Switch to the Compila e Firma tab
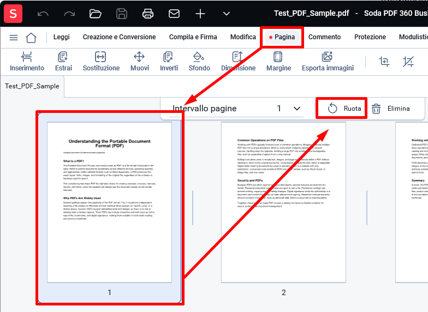Viewport: 428px width, 312px height. pyautogui.click(x=193, y=37)
